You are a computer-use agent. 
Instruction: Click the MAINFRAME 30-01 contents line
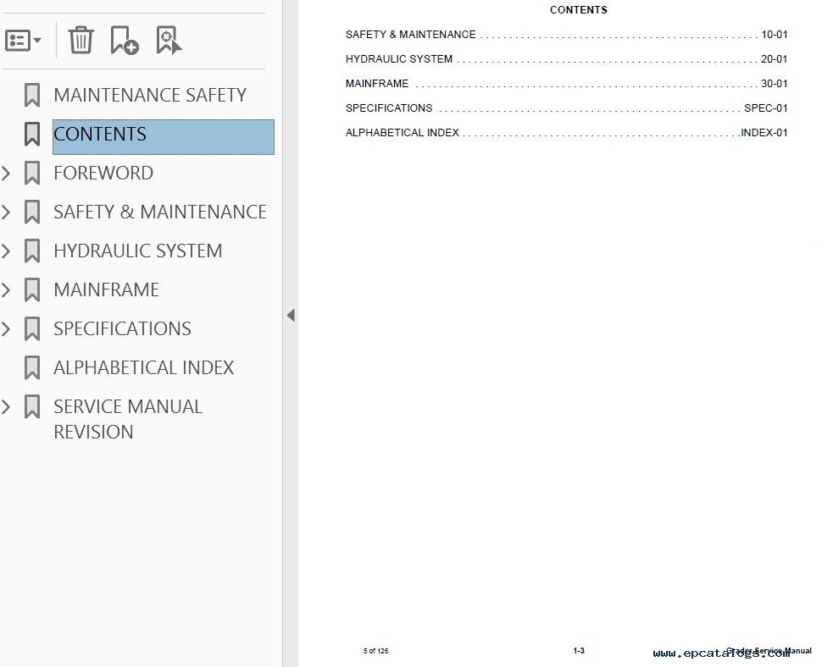(565, 84)
